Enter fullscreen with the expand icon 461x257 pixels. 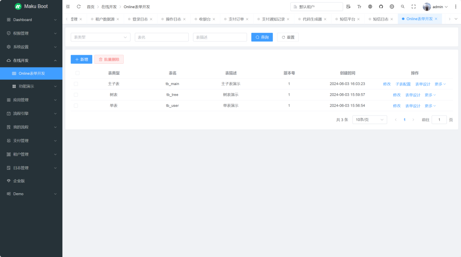tap(413, 6)
